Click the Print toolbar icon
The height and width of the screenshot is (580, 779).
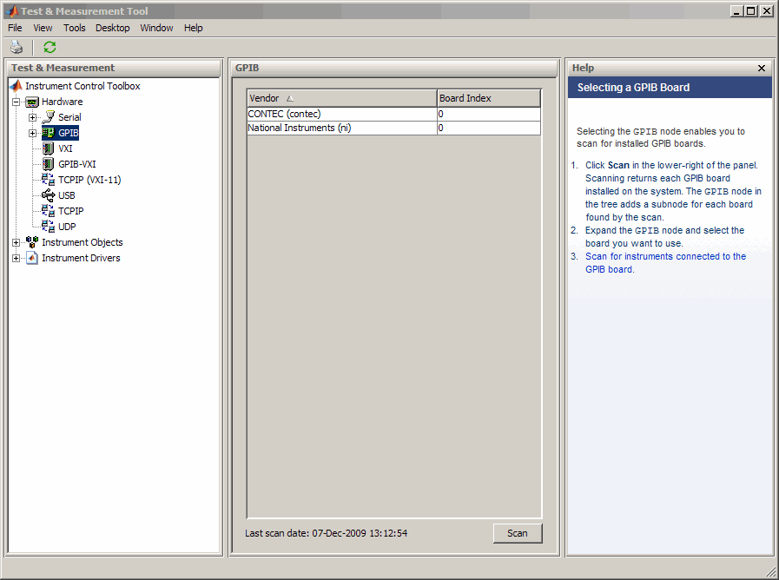tap(17, 48)
